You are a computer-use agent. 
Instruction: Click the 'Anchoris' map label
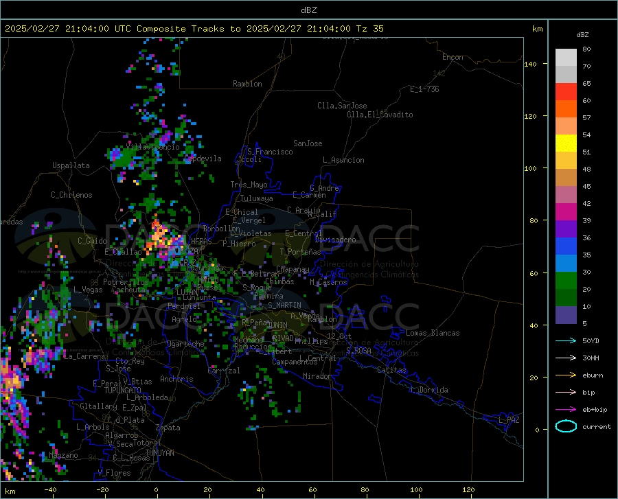point(176,379)
